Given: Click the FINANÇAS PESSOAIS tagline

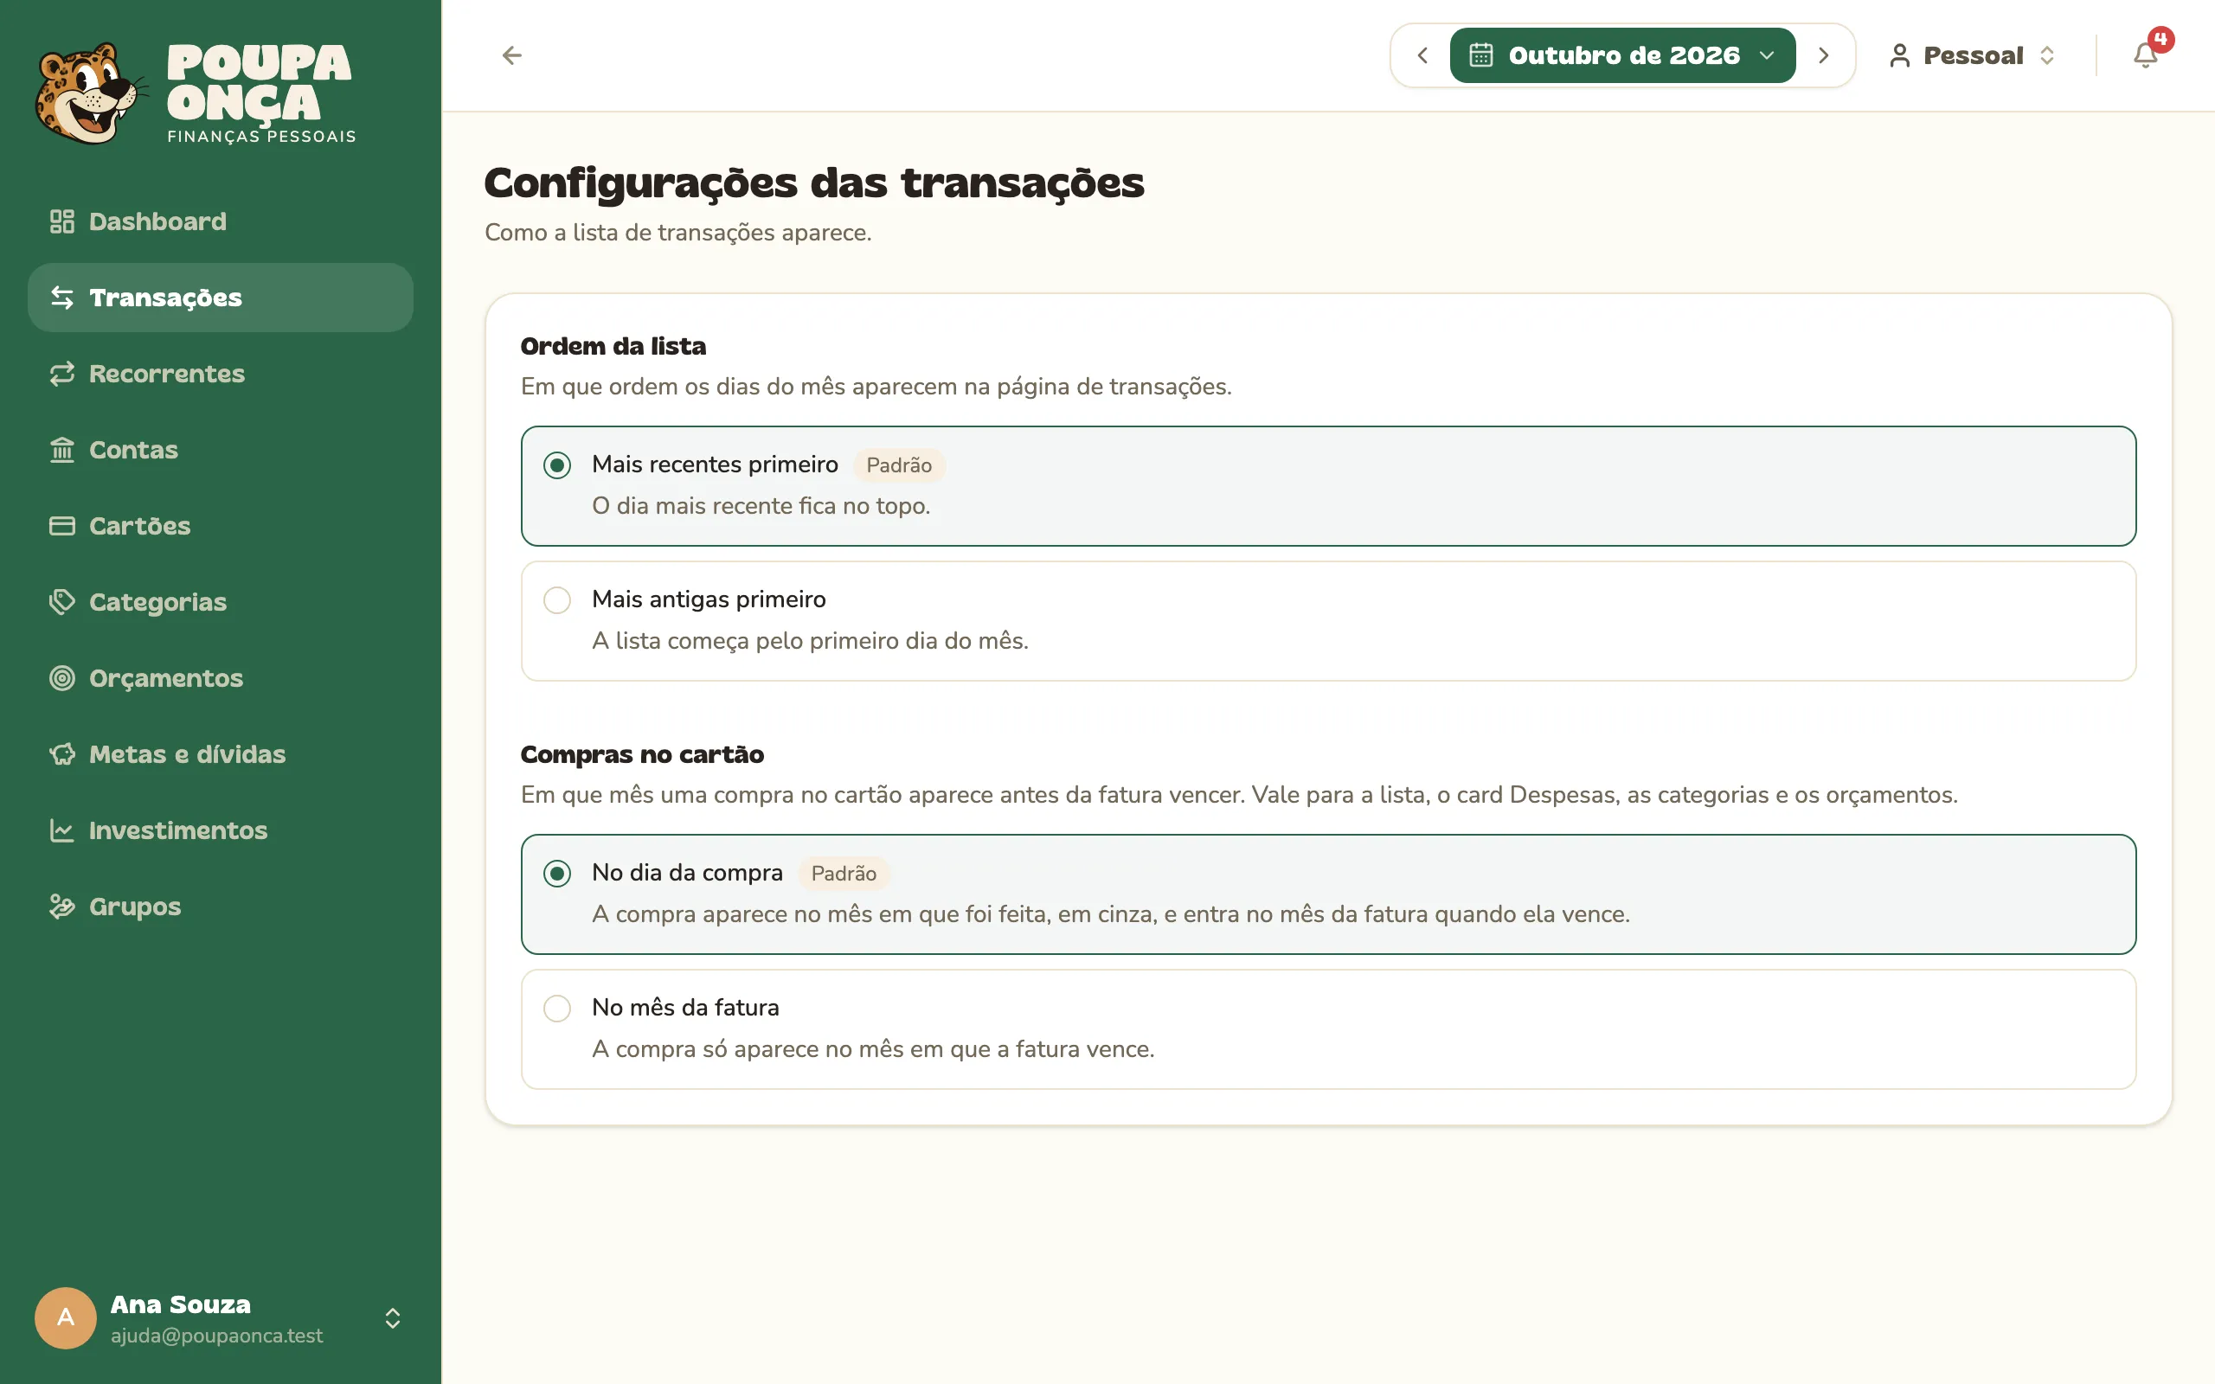Looking at the screenshot, I should (x=262, y=137).
